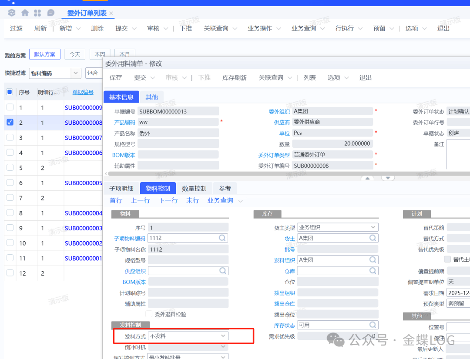Expand the 货主类型 dropdown
Viewport: 470px width, 359px height.
coord(373,227)
